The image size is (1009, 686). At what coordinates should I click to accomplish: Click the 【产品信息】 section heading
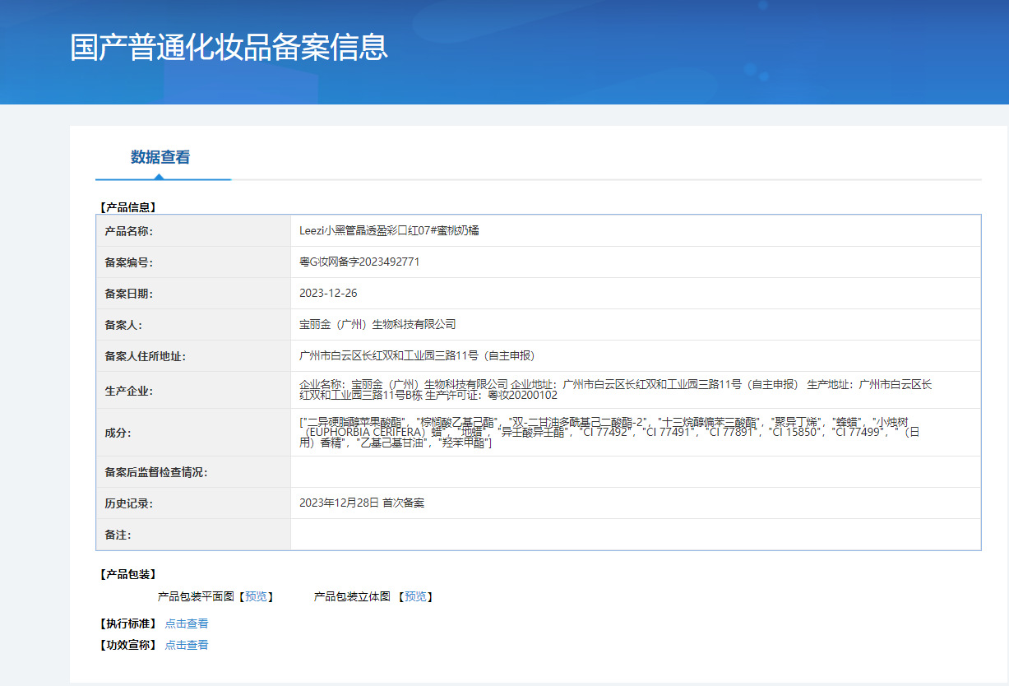[x=127, y=207]
